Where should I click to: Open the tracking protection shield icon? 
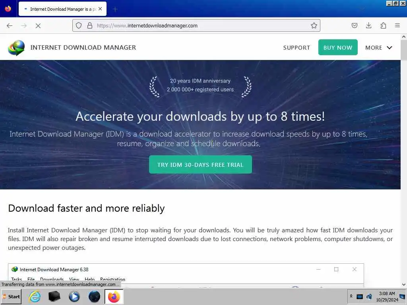pyautogui.click(x=79, y=25)
